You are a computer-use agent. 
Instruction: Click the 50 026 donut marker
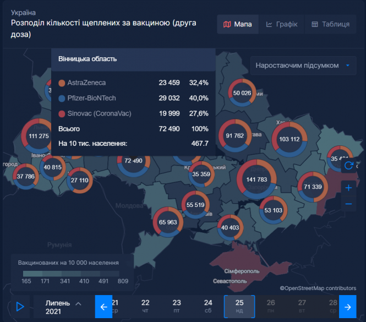click(x=242, y=93)
